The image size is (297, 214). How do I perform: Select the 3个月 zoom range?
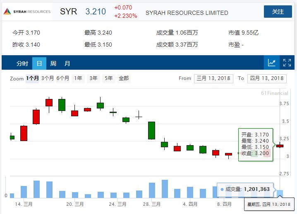(x=48, y=78)
